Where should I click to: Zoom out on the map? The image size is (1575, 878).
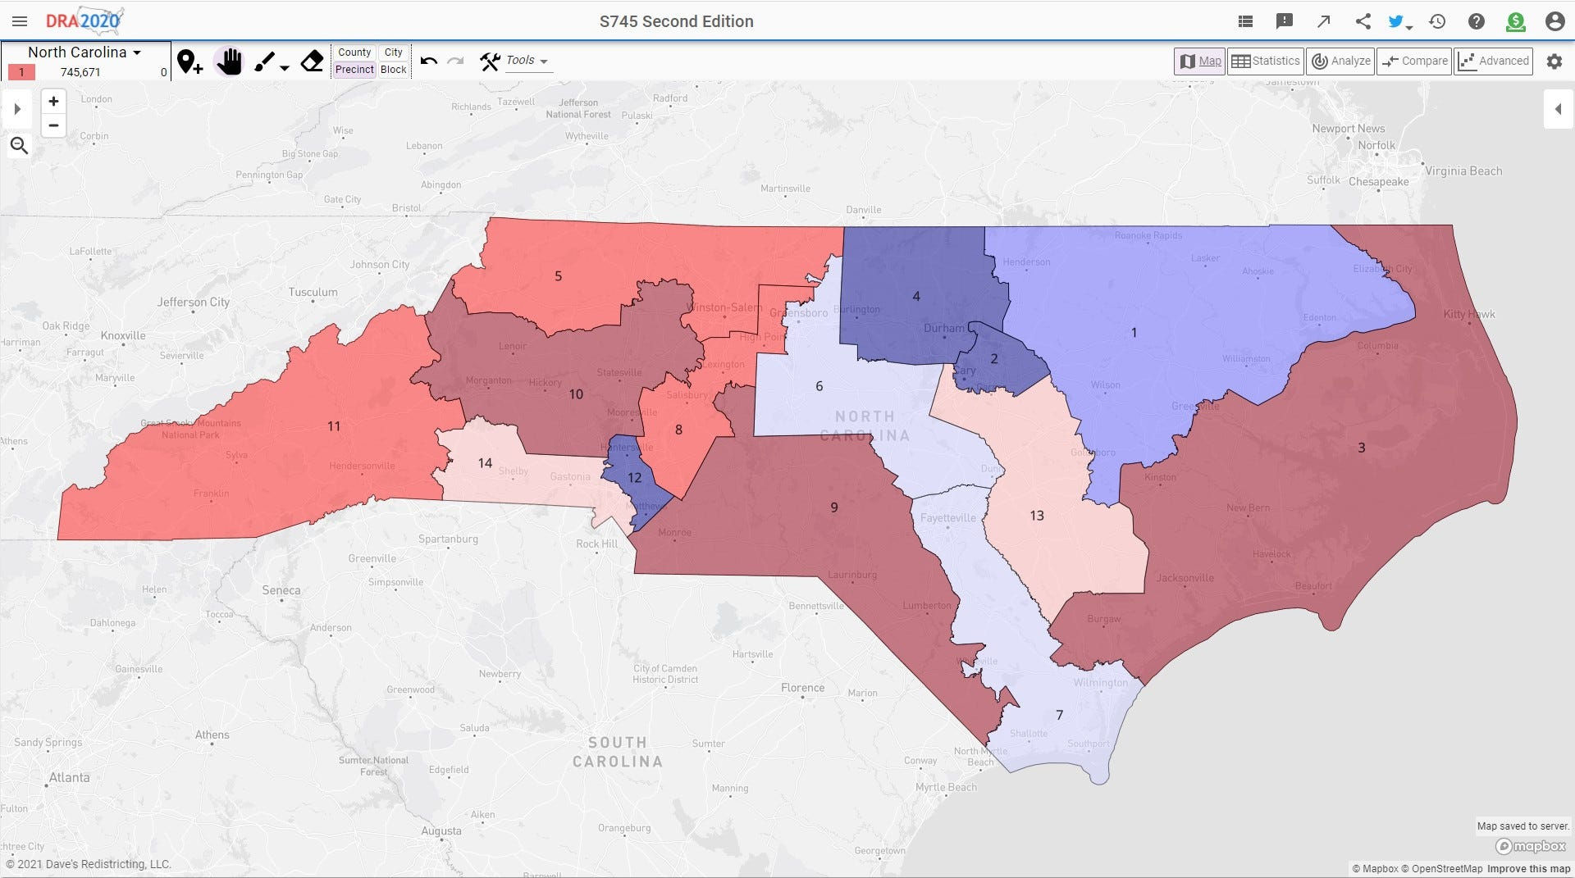[x=53, y=125]
